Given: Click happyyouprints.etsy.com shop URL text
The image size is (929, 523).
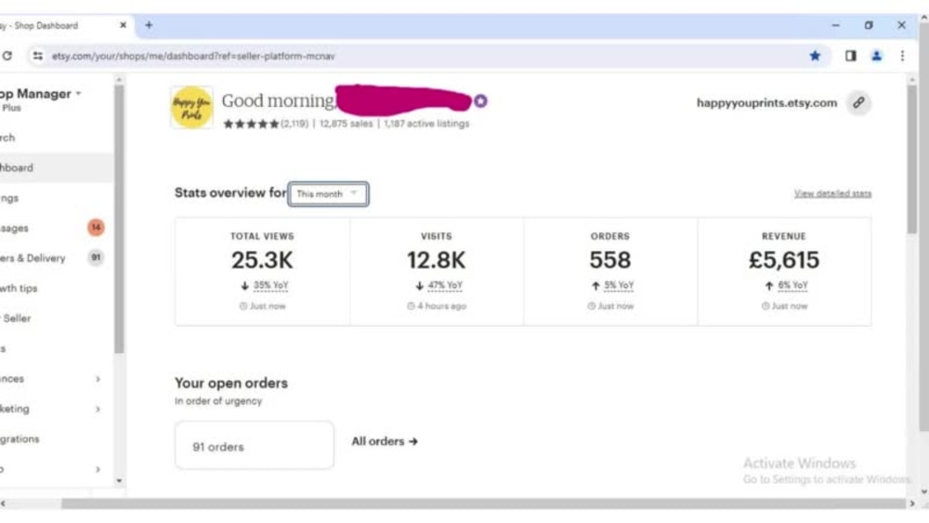Looking at the screenshot, I should click(766, 102).
